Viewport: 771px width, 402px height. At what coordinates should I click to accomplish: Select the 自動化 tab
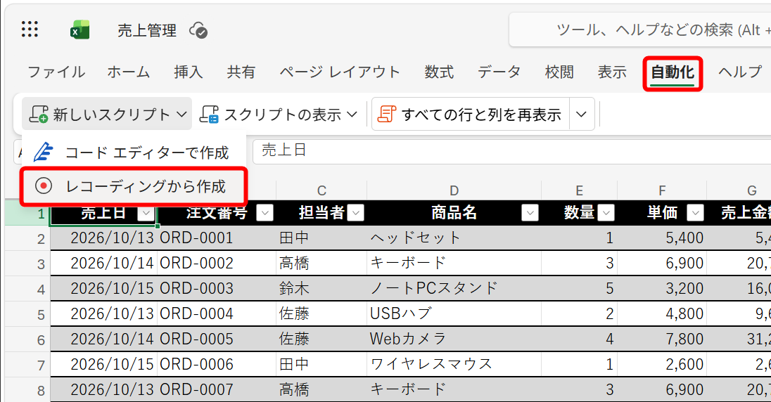tap(673, 72)
